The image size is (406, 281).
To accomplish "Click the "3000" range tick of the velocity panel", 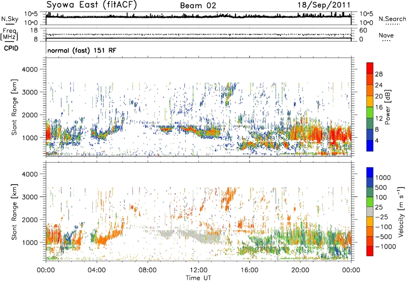I will pos(29,197).
